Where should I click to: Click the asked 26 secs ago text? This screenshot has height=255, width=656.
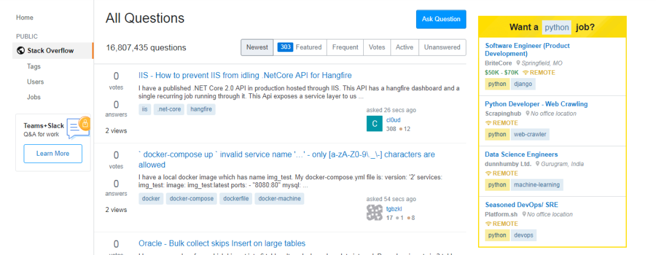tap(391, 110)
